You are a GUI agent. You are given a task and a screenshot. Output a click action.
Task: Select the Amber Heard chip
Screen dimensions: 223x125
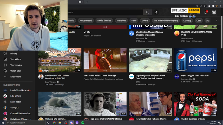click(86, 20)
